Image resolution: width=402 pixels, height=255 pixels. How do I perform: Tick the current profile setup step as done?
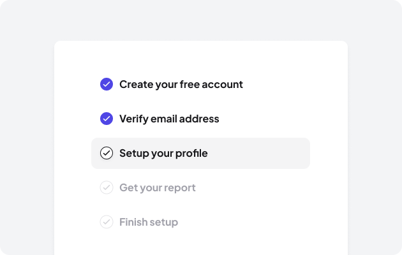click(107, 153)
